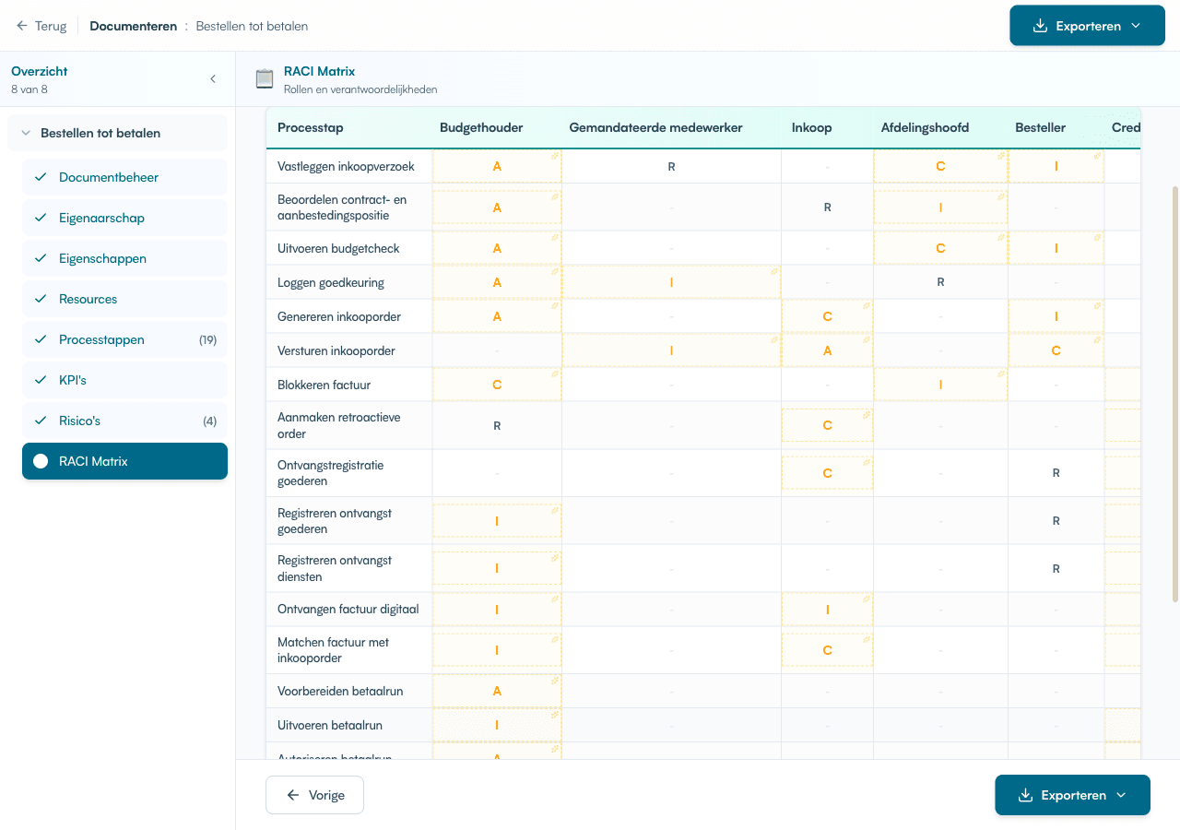
Task: Select the A cell under Budgethouder for Voorbereiden betaalrun
Action: click(x=496, y=690)
